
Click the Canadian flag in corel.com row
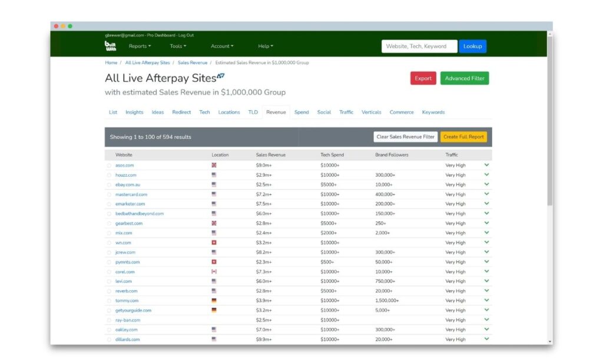pyautogui.click(x=214, y=271)
